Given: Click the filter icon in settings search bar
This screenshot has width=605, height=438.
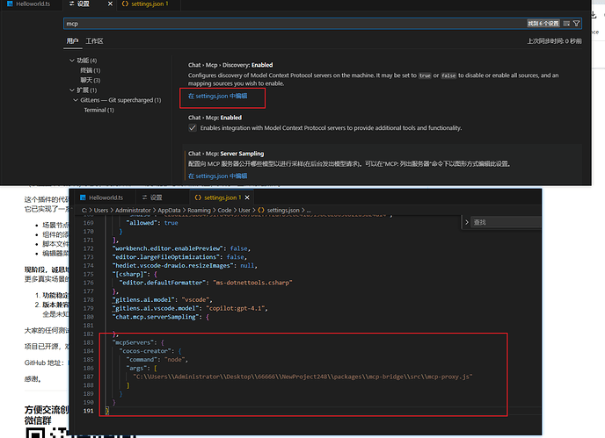Looking at the screenshot, I should click(x=576, y=23).
